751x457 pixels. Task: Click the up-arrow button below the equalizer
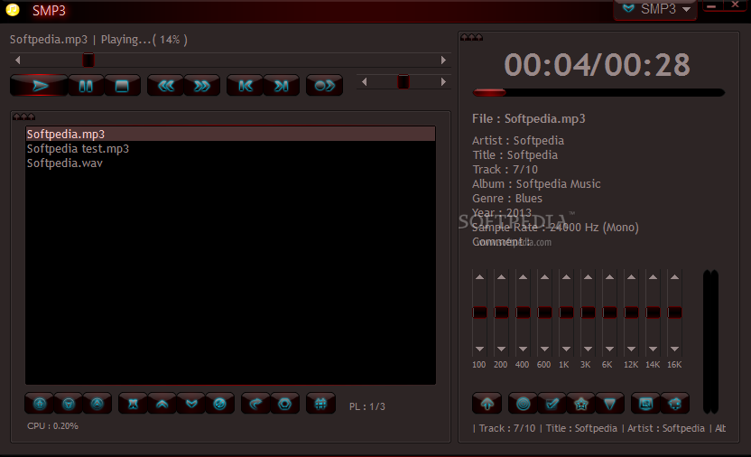click(487, 404)
